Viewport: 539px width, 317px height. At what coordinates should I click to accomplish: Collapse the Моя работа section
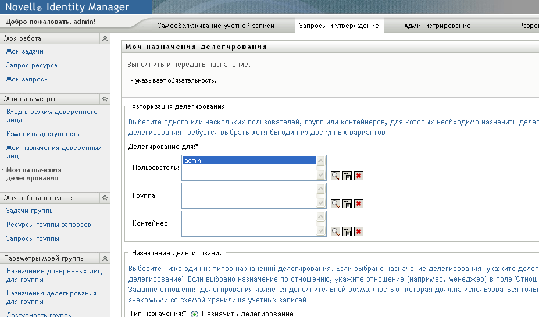[105, 38]
